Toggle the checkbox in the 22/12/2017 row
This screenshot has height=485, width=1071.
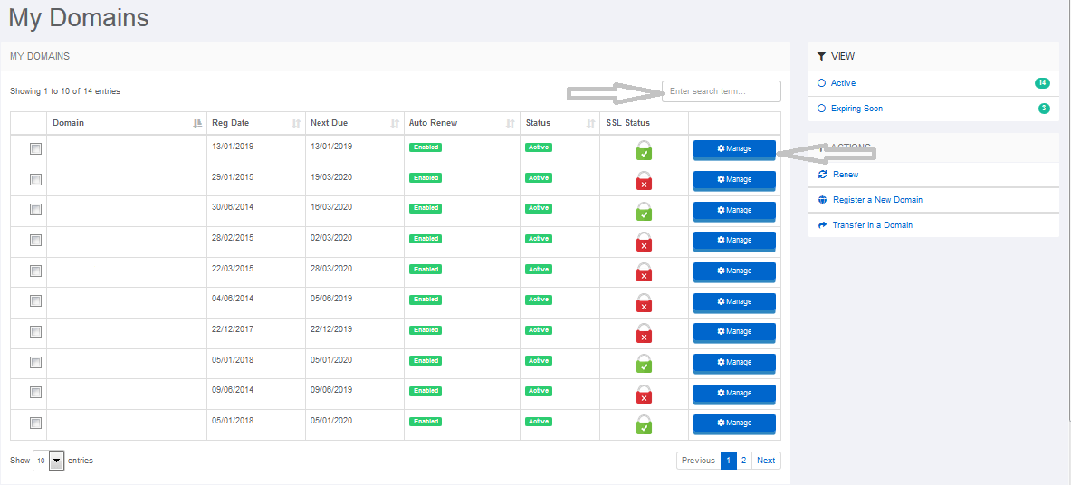(x=35, y=332)
